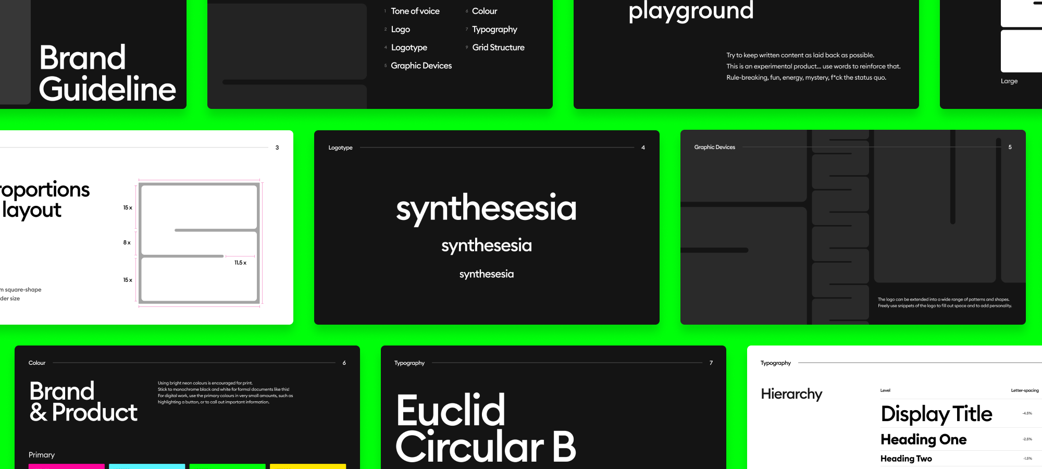The image size is (1042, 469).
Task: Click the line "The logo can be extended into a wide range"
Action: pos(943,300)
